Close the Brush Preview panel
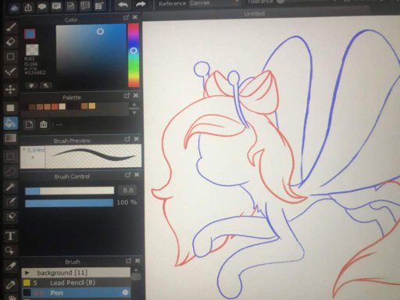Screen dimensions: 400x300 (x=137, y=139)
